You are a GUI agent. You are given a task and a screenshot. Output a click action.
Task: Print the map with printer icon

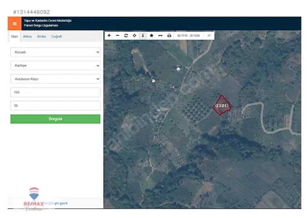tap(169, 36)
